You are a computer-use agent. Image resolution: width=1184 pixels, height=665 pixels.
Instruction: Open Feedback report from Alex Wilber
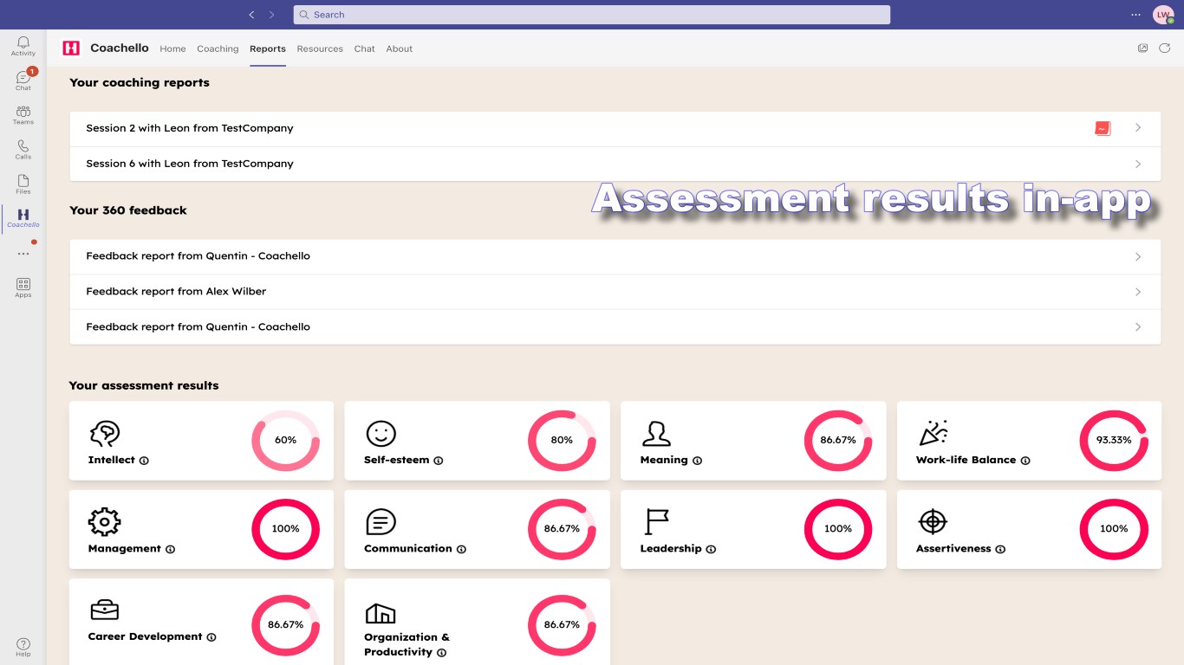(615, 292)
